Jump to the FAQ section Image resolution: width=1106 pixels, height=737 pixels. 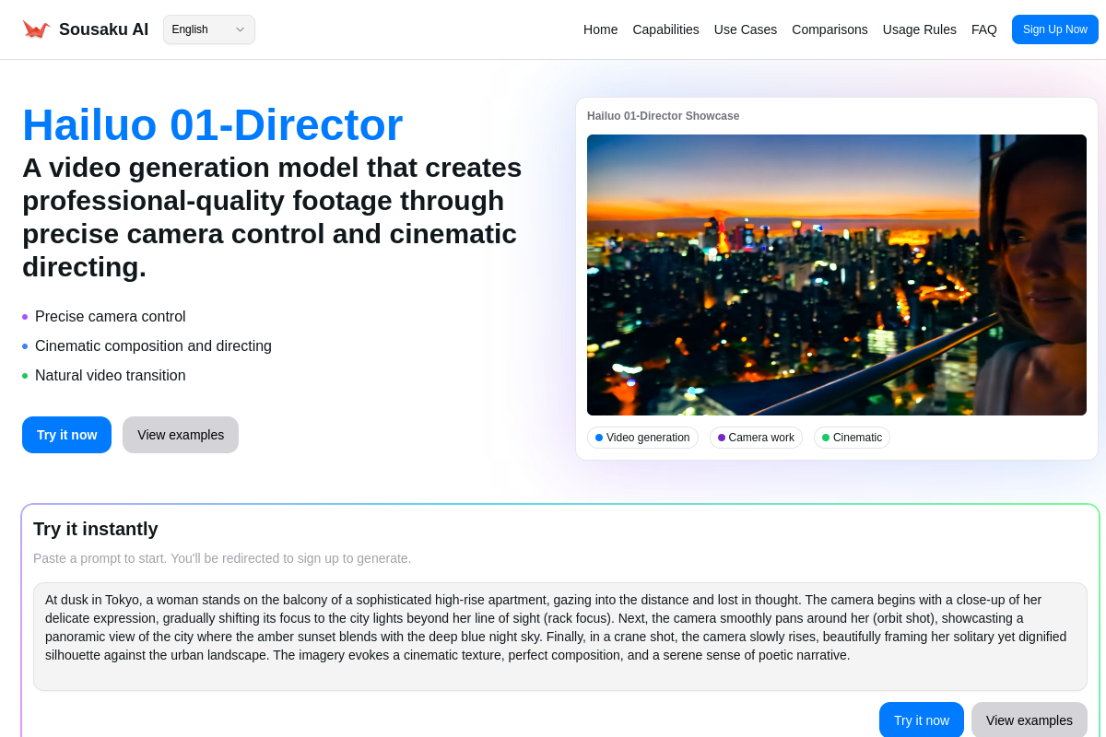point(983,29)
